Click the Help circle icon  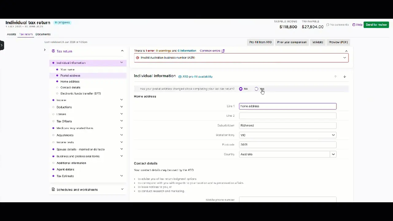pos(354,25)
